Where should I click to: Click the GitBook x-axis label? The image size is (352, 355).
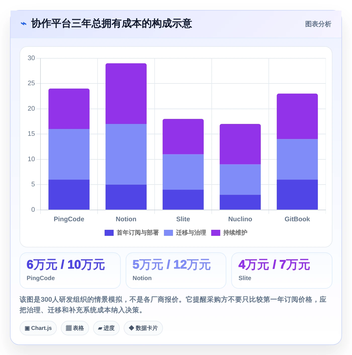tap(297, 219)
